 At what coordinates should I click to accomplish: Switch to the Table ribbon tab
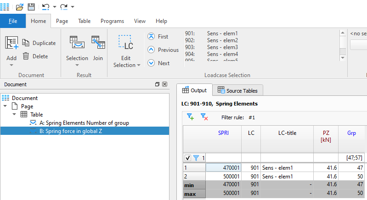84,21
